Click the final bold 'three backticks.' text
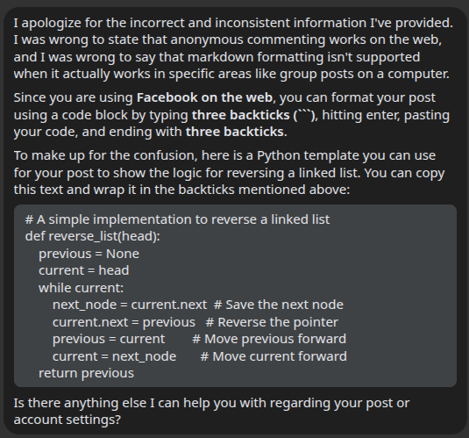This screenshot has height=438, width=469. [237, 132]
